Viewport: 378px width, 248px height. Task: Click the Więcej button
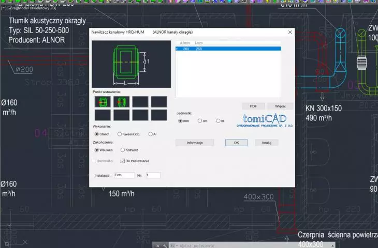(x=280, y=106)
